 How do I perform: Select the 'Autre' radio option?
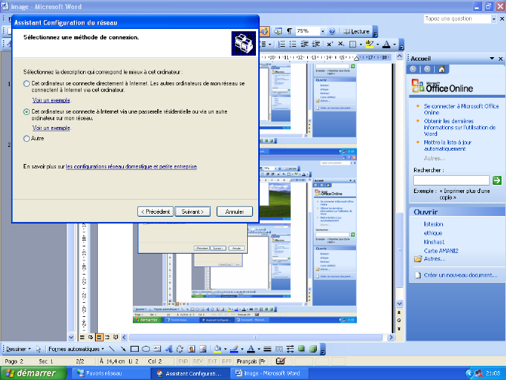(27, 139)
